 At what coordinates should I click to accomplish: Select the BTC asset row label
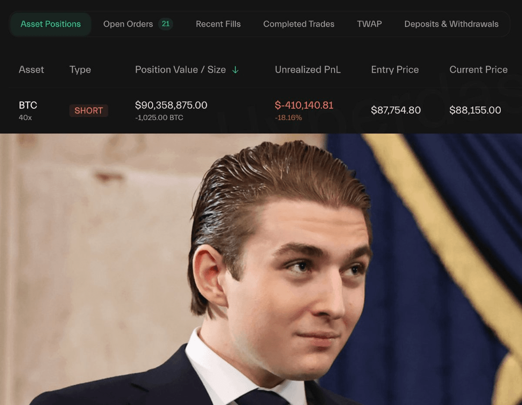[28, 105]
